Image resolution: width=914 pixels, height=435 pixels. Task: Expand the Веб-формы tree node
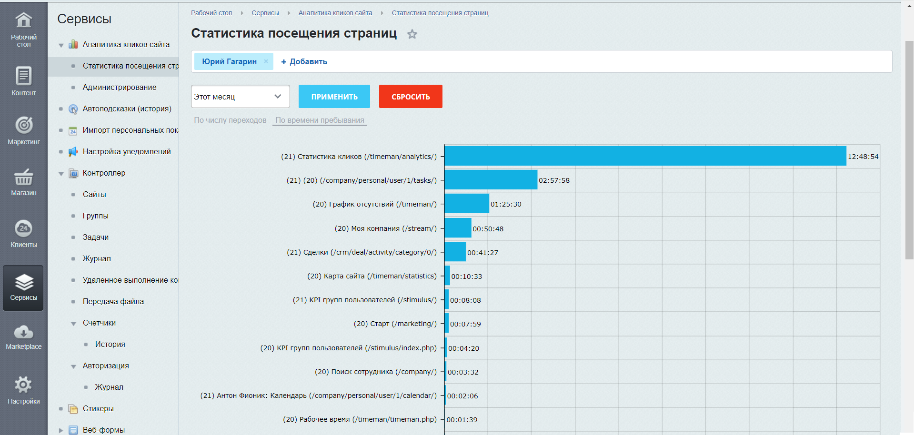[61, 430]
